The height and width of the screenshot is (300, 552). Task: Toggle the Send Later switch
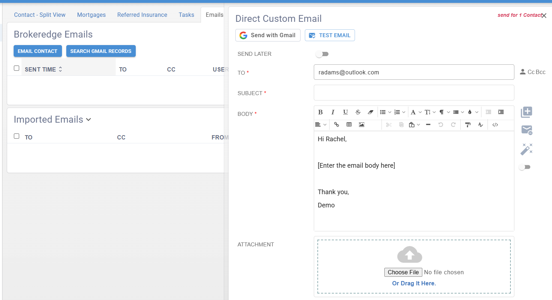tap(322, 54)
